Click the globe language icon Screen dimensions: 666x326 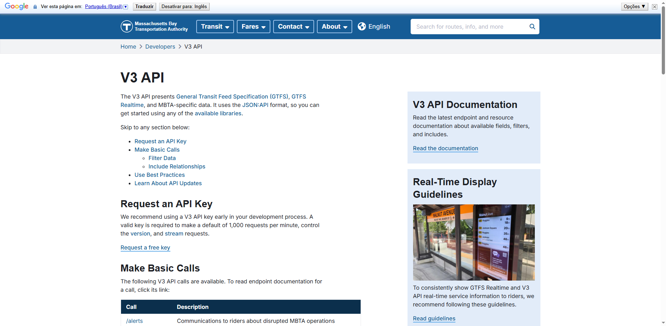click(x=362, y=27)
